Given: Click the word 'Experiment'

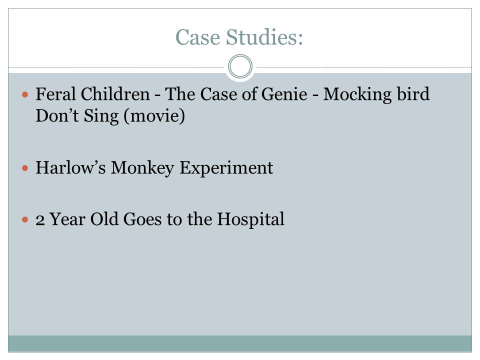Looking at the screenshot, I should click(226, 168).
